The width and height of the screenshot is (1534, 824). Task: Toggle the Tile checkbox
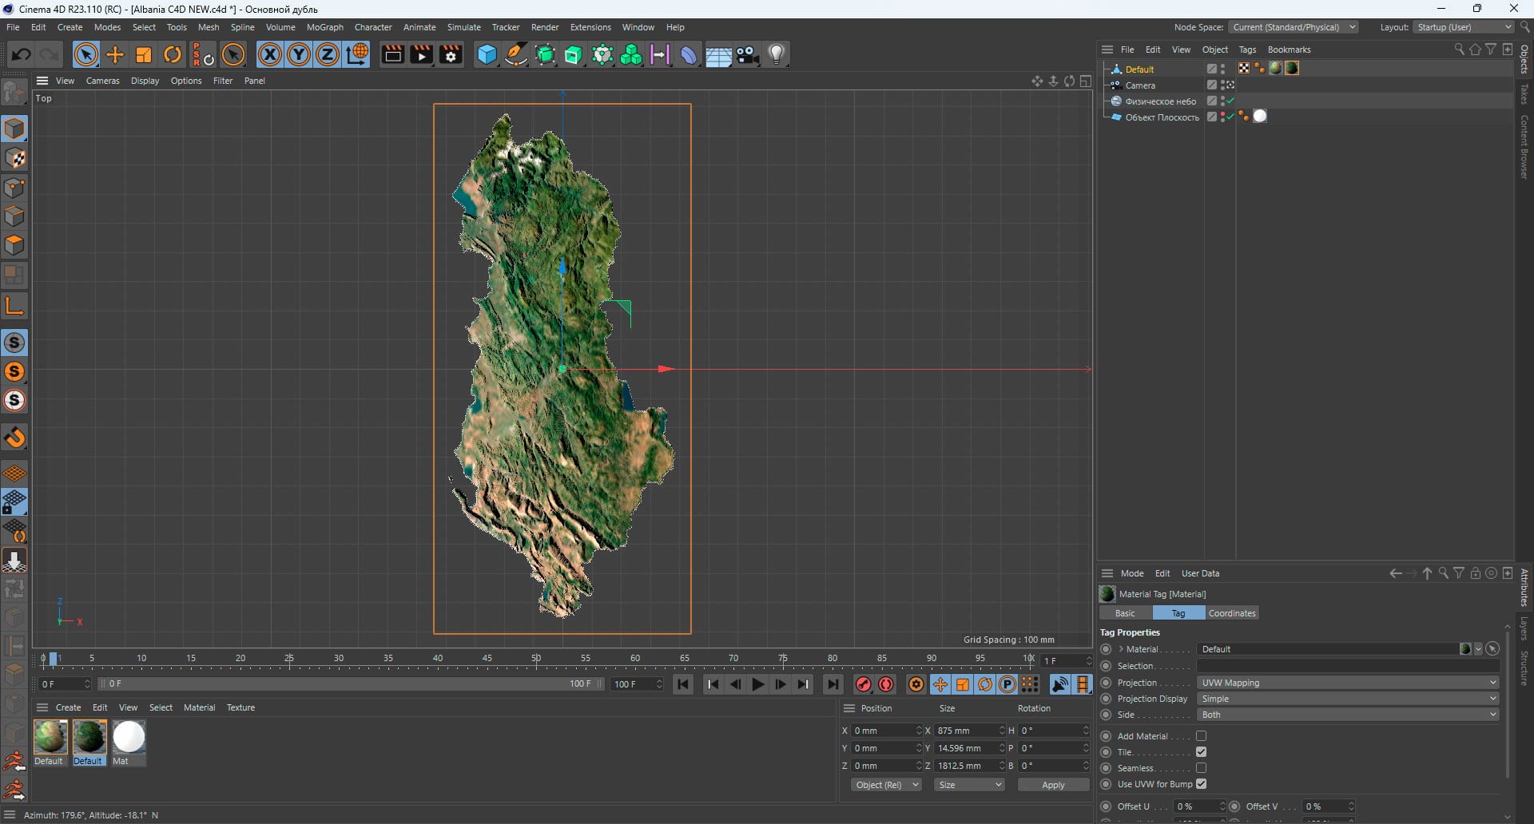pos(1201,752)
